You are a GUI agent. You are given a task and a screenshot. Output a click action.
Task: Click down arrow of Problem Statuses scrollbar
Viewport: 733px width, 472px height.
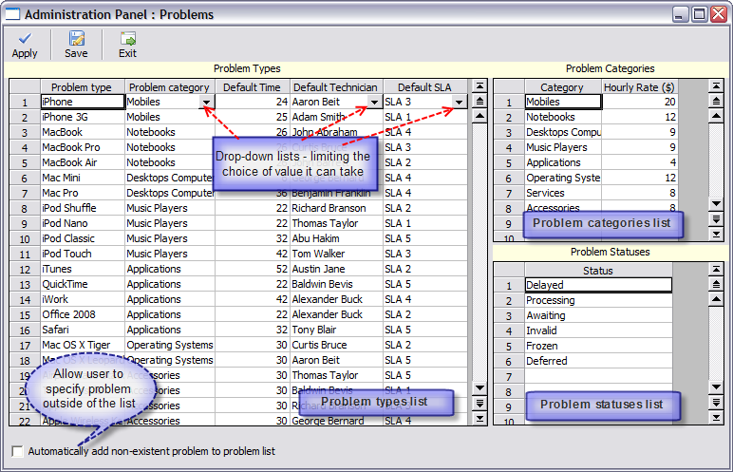click(x=716, y=387)
